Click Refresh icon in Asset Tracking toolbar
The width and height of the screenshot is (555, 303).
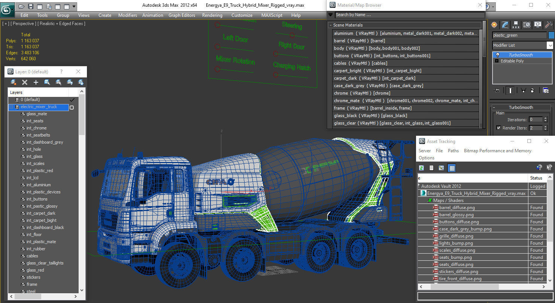tap(422, 168)
